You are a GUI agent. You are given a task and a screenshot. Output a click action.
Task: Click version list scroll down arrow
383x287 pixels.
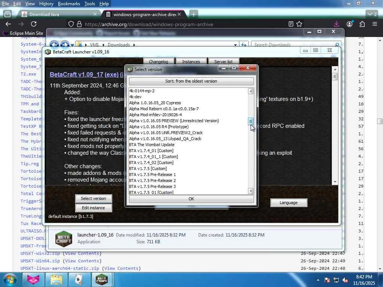tap(251, 191)
